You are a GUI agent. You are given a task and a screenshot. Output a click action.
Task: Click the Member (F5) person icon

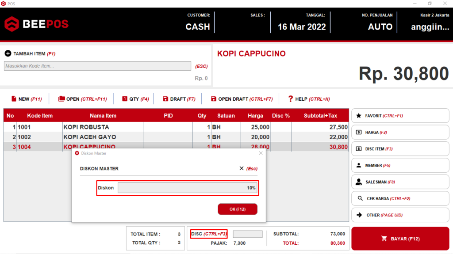[358, 165]
